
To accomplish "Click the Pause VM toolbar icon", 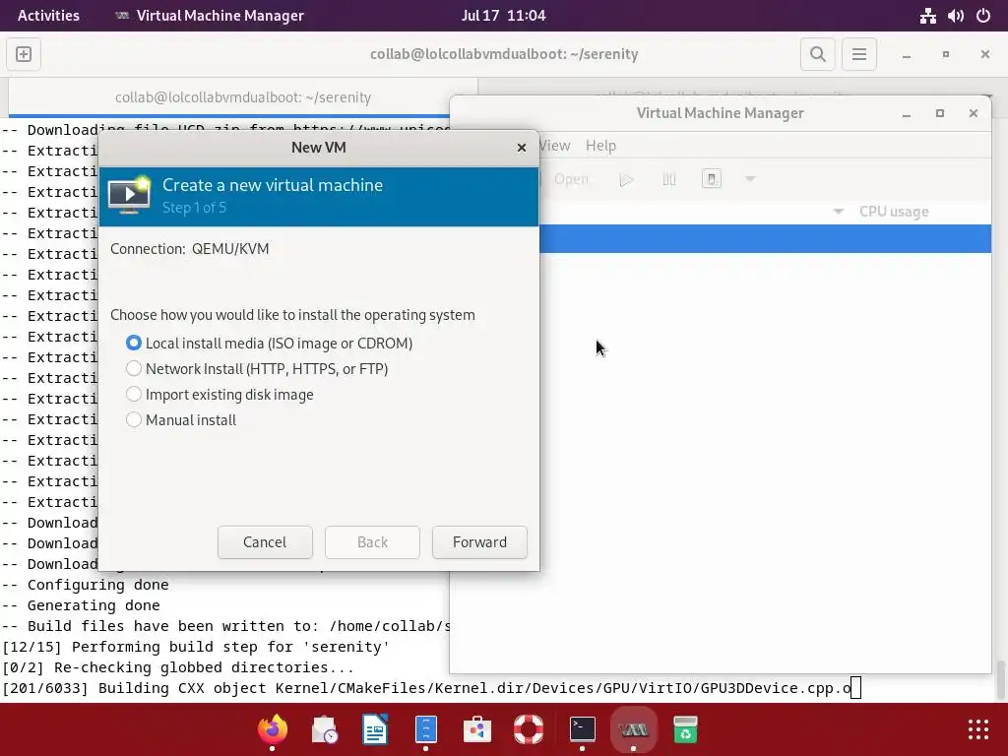I will pyautogui.click(x=669, y=179).
